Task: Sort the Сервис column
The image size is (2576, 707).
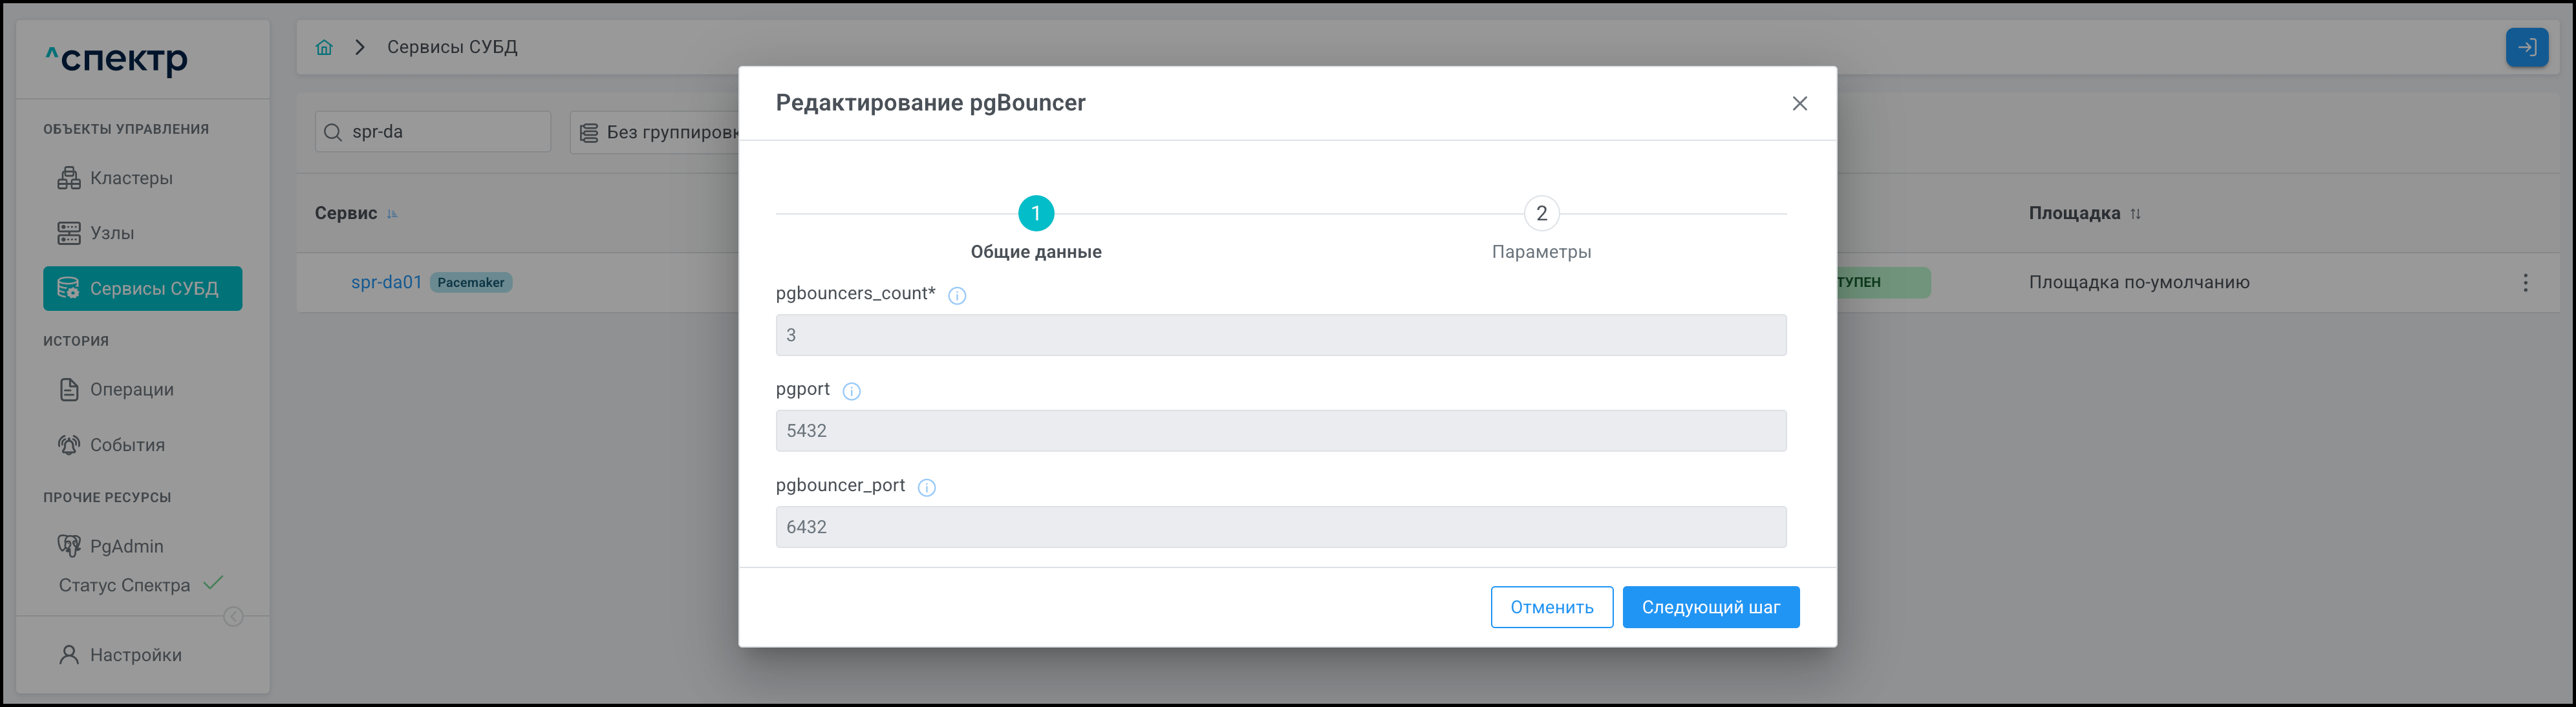Action: (392, 214)
